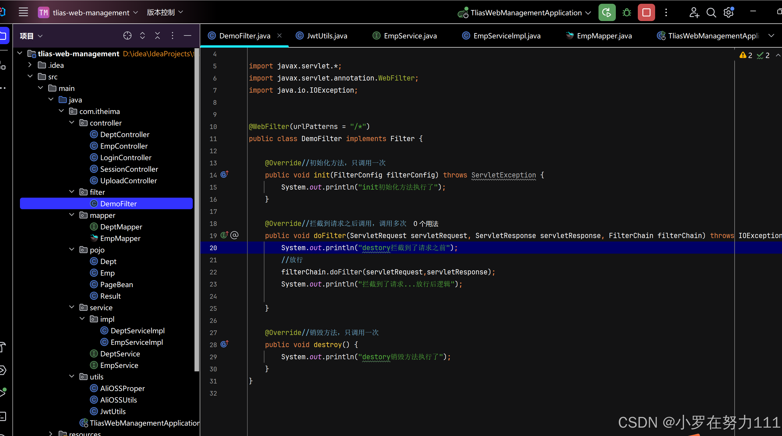Click Select Opened File crosshair icon
The image size is (782, 436).
pos(127,36)
